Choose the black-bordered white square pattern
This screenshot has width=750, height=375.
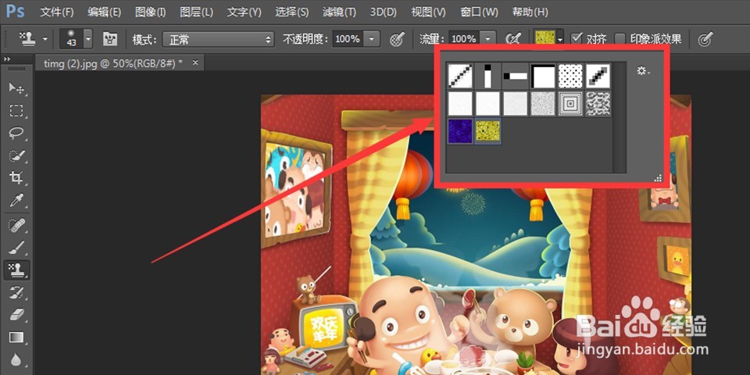544,76
